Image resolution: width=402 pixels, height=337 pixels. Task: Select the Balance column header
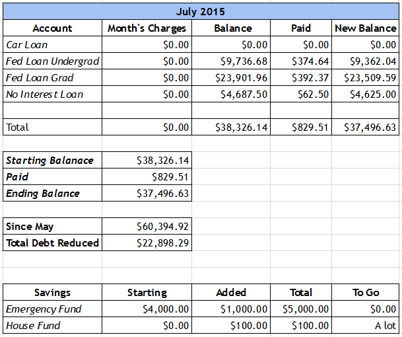[231, 28]
